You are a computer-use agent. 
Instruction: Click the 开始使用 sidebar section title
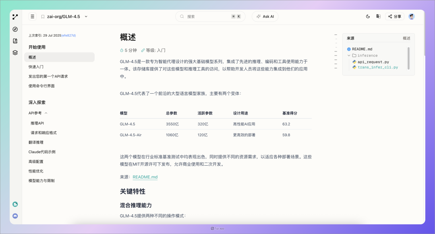click(x=37, y=47)
